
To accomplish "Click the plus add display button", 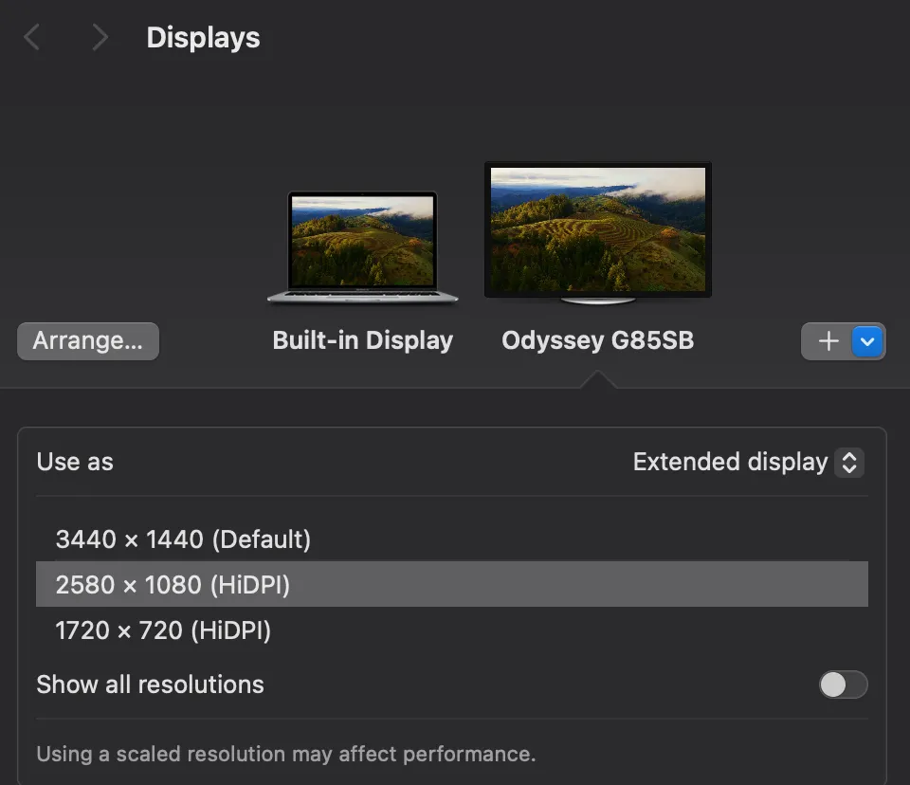I will (828, 340).
